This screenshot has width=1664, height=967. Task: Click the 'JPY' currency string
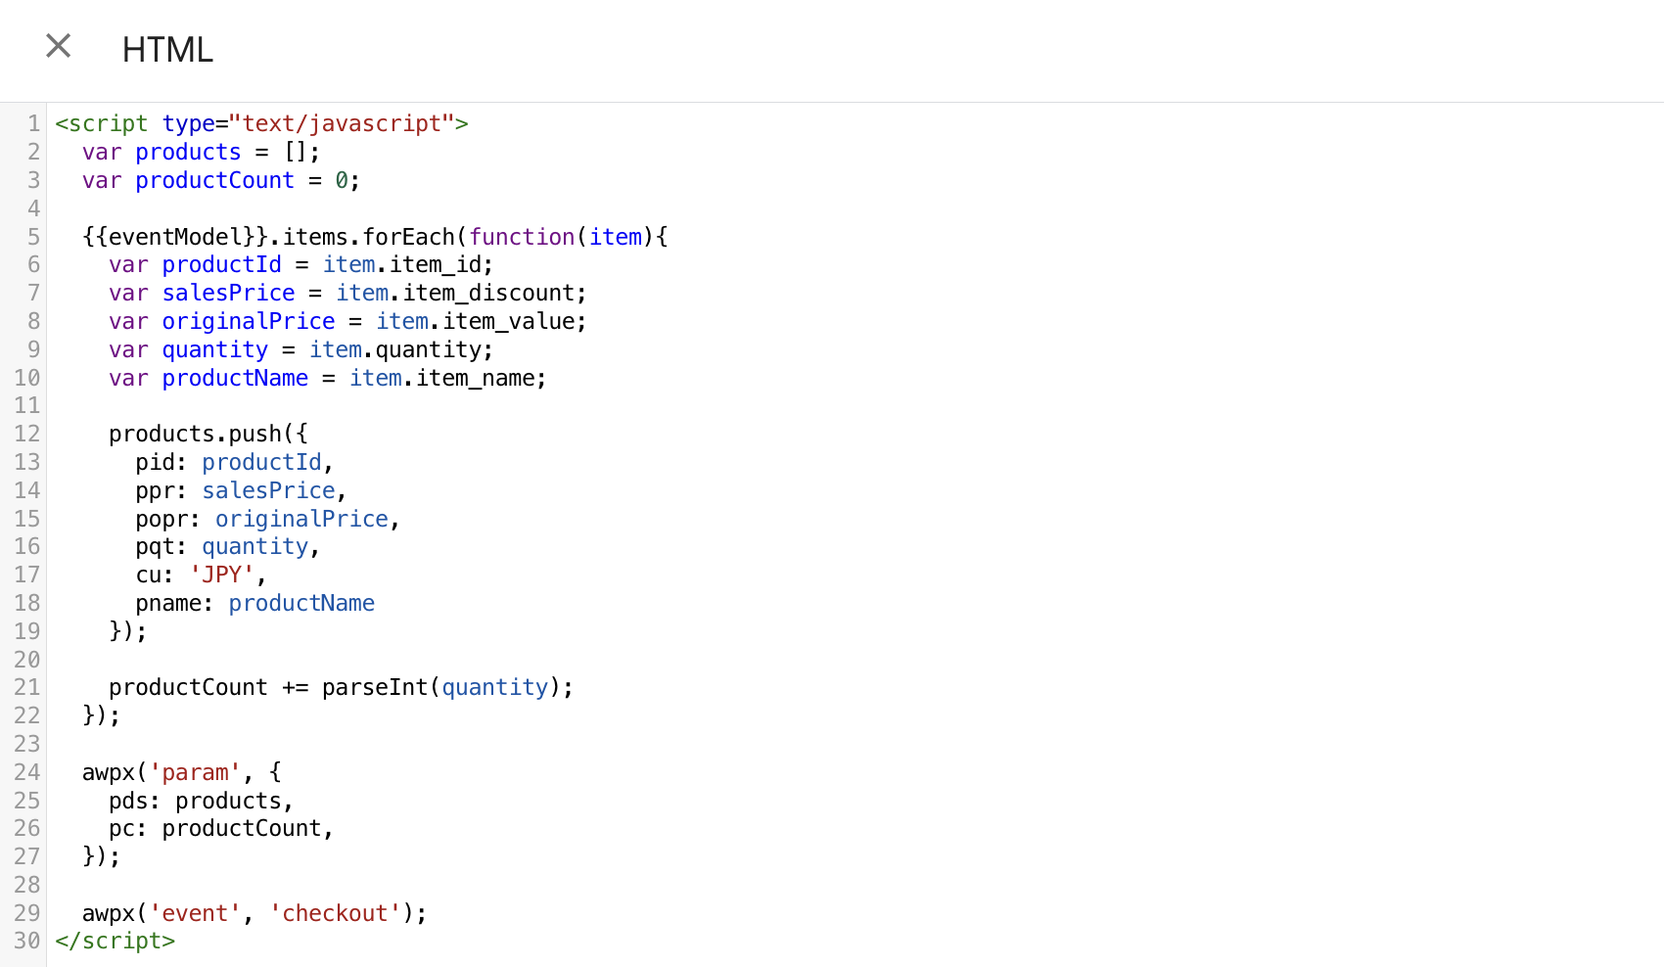221,575
